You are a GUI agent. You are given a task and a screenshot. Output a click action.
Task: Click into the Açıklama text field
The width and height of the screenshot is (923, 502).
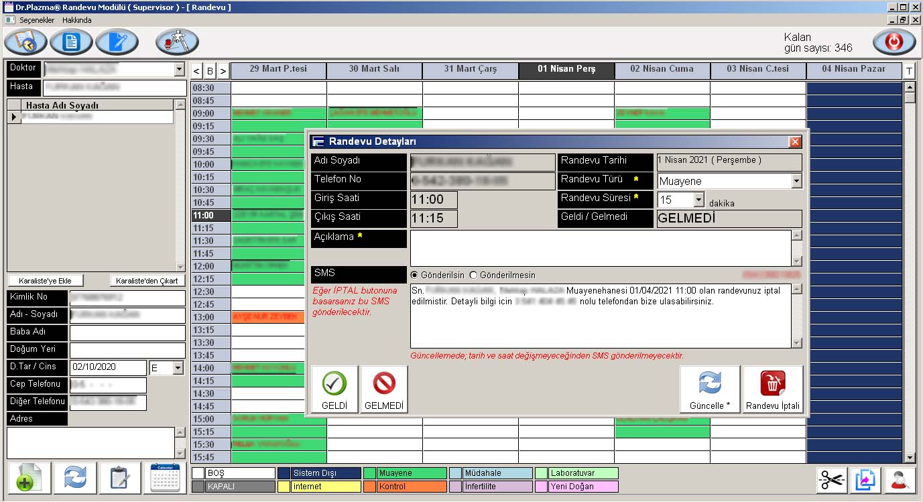pyautogui.click(x=601, y=248)
